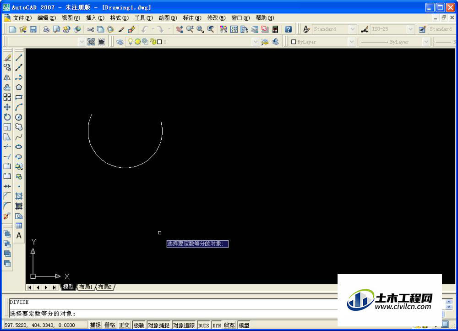Toggle 正交 (ortho) mode
This screenshot has height=331, width=458.
[124, 325]
